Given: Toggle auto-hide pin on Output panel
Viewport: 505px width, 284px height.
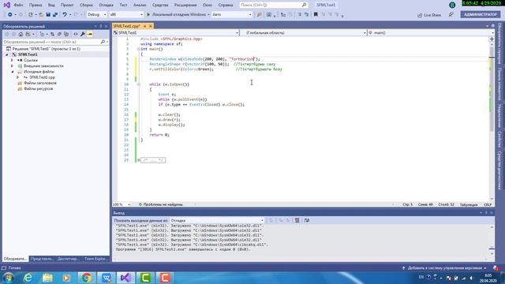Looking at the screenshot, I should click(486, 213).
